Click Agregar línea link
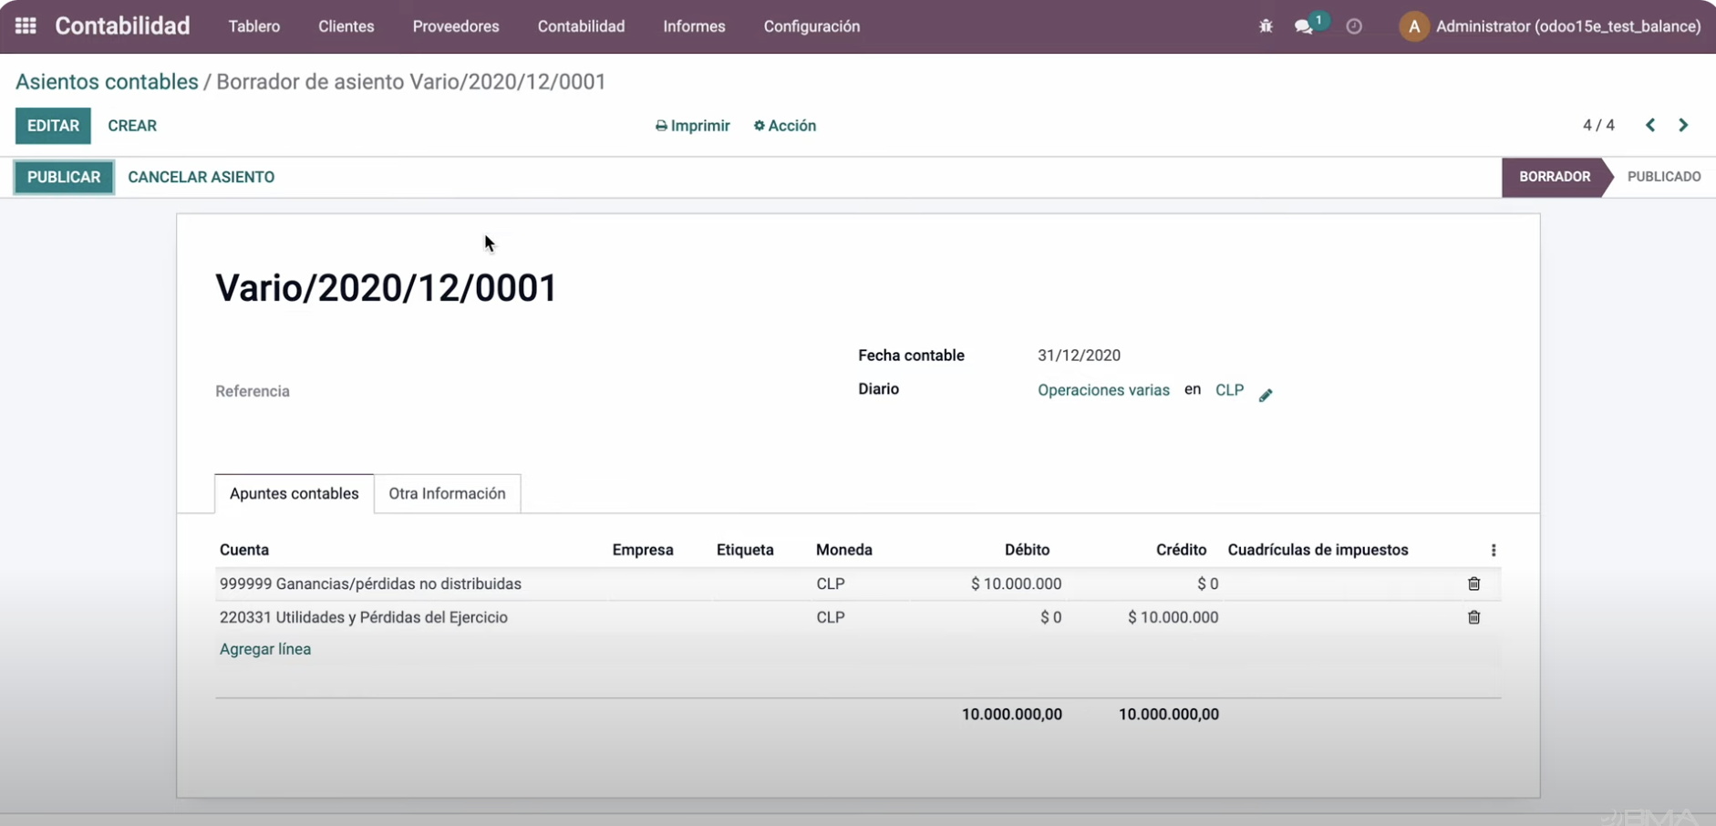This screenshot has height=826, width=1716. (x=265, y=649)
